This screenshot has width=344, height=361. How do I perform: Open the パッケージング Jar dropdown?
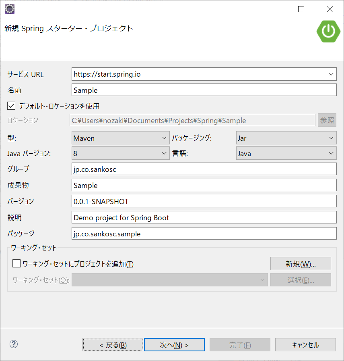(286, 138)
